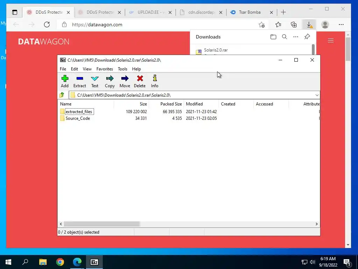Open a new Edge tab
Screen dimensions: 358x269
283,12
